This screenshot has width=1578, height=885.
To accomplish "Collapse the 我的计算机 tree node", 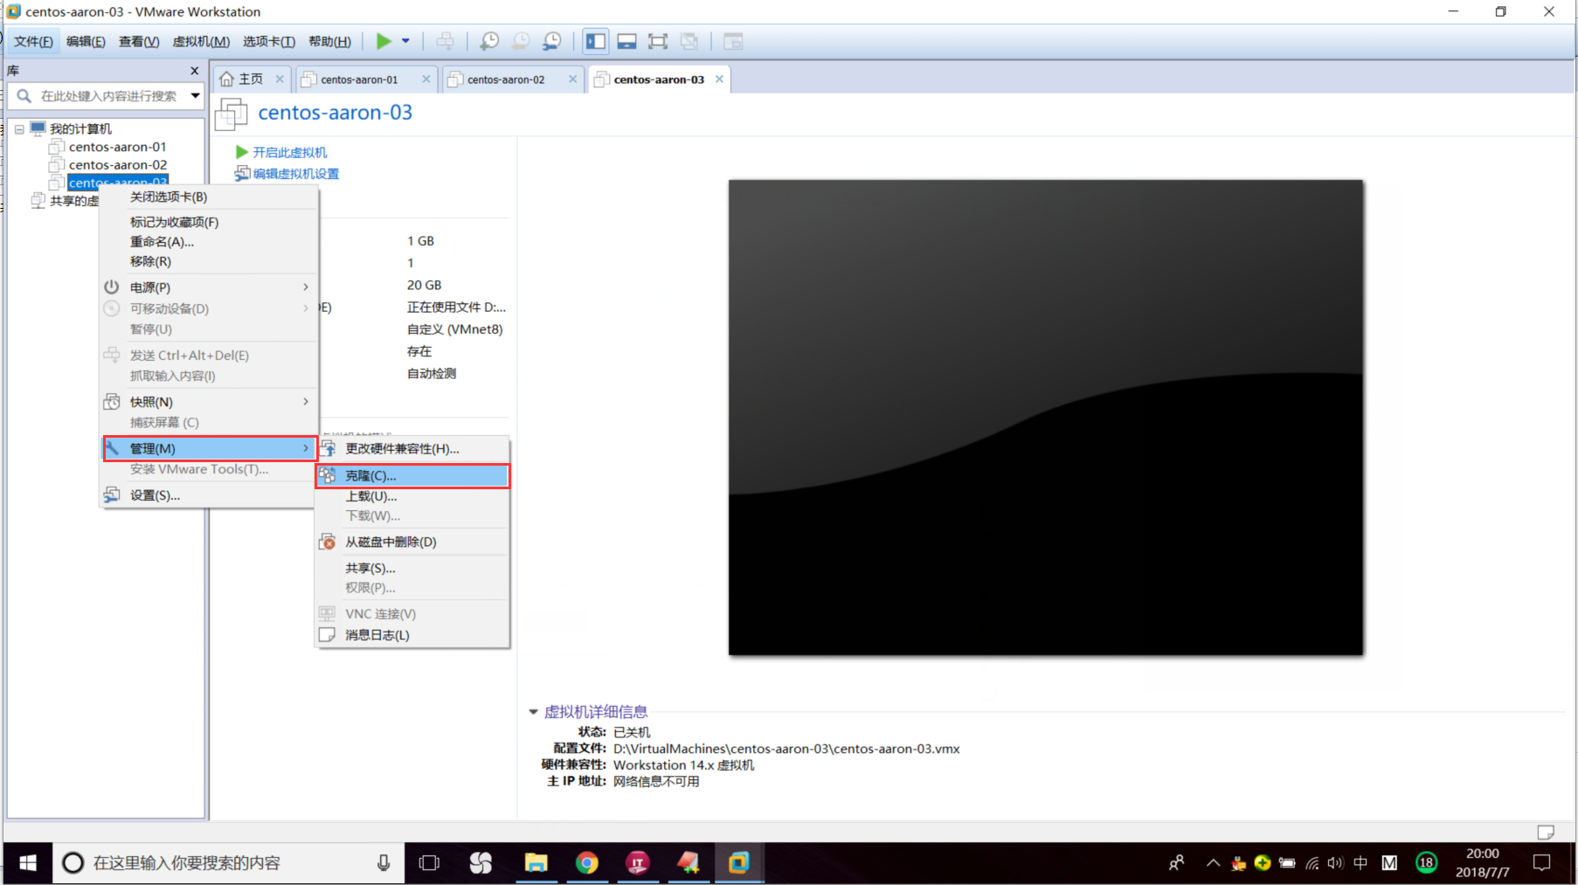I will pyautogui.click(x=19, y=129).
